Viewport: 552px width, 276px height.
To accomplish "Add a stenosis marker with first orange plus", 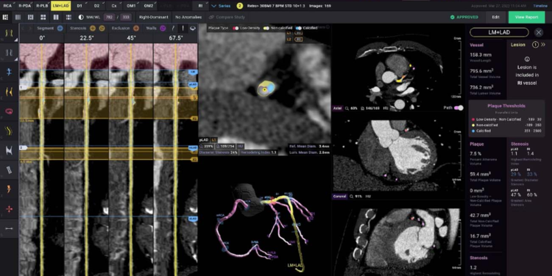I will pyautogui.click(x=93, y=28).
